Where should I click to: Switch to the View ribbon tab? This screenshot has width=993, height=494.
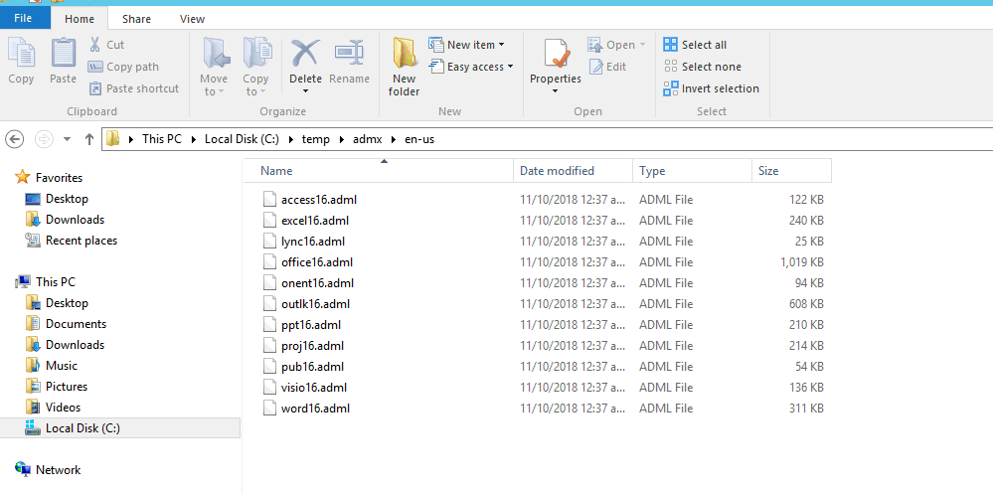click(x=192, y=19)
